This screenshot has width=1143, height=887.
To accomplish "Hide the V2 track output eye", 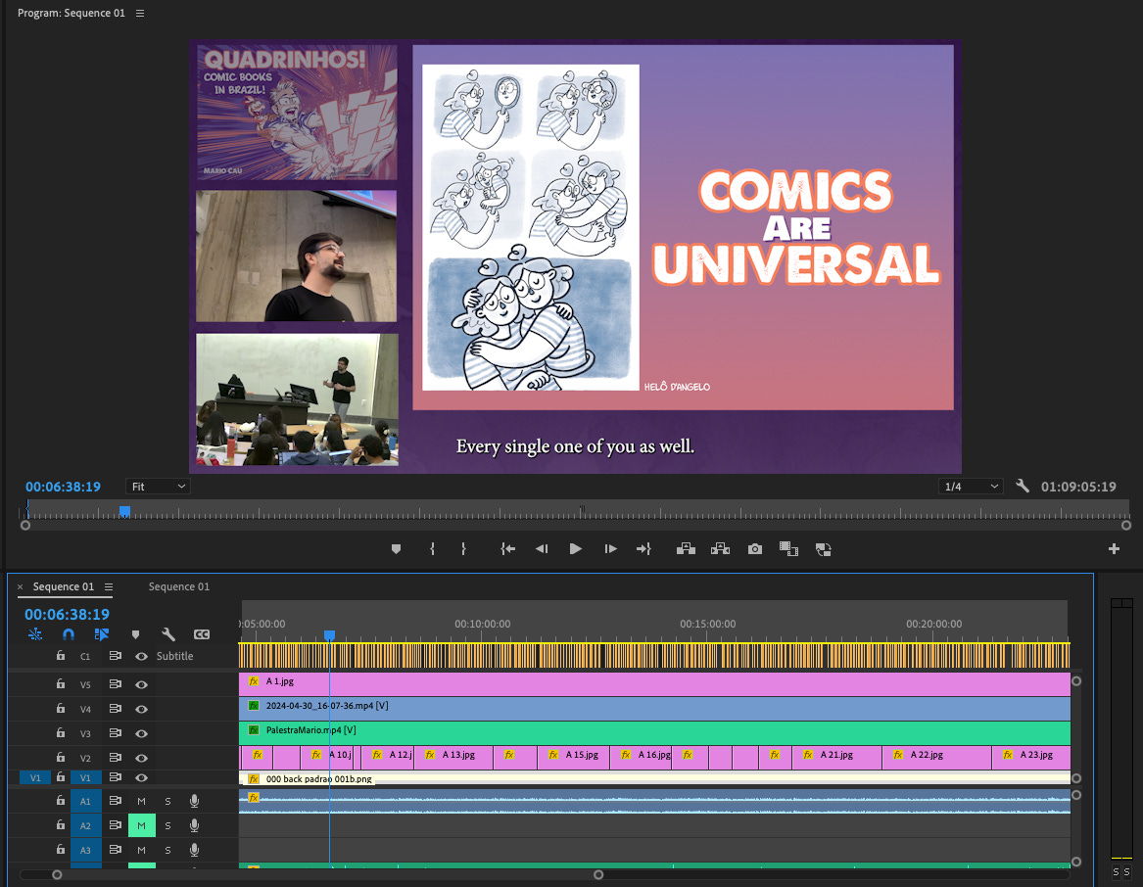I will pos(141,758).
